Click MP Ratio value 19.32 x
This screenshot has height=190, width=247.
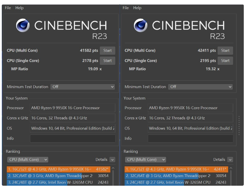click(213, 69)
